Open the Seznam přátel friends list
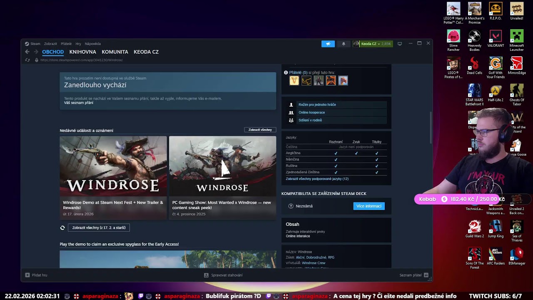The height and width of the screenshot is (300, 533). 414,275
